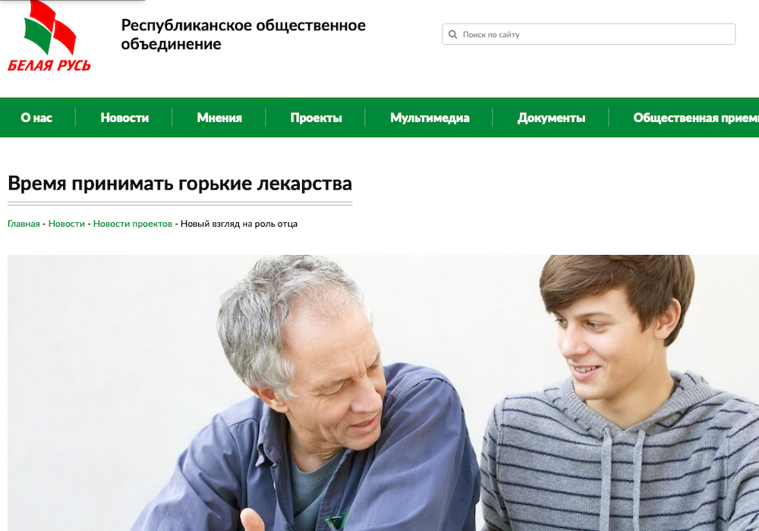Image resolution: width=759 pixels, height=531 pixels.
Task: Follow the Новости breadcrumb link
Action: point(66,224)
